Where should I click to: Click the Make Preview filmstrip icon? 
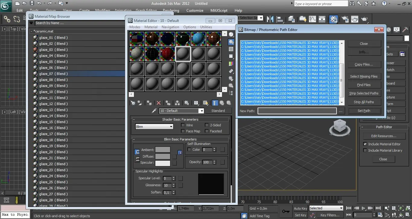(x=231, y=71)
